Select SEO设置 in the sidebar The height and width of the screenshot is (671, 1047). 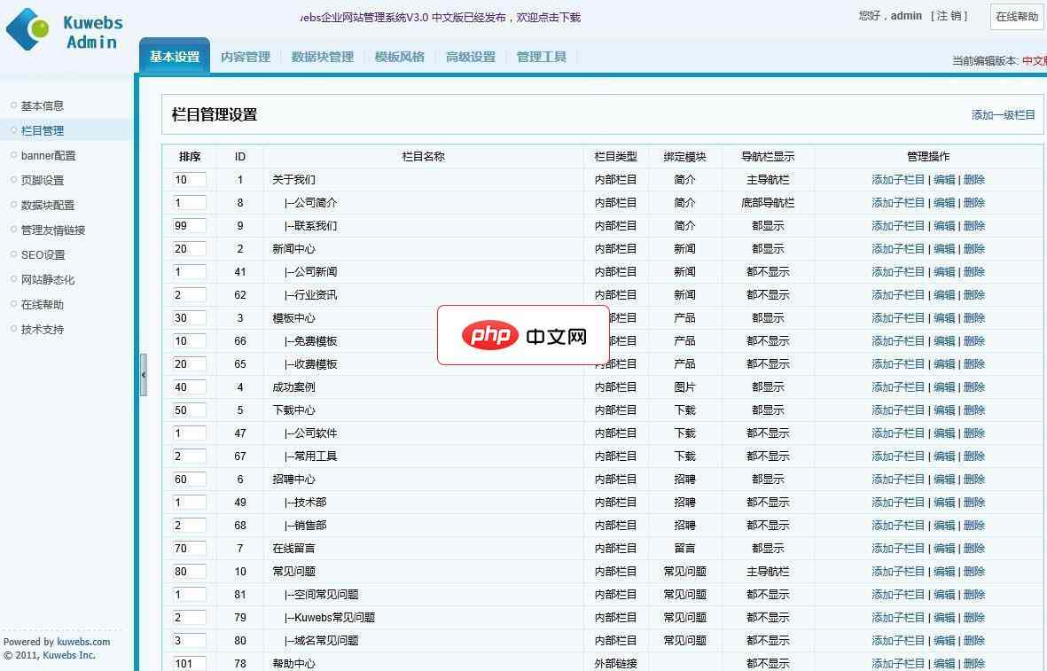(x=43, y=254)
